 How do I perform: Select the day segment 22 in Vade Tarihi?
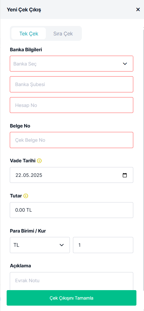(x=18, y=175)
